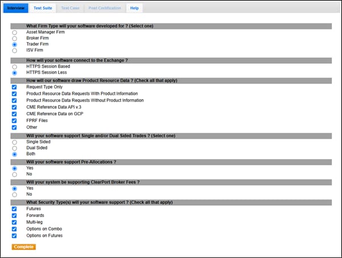Image resolution: width=342 pixels, height=258 pixels.
Task: Uncheck the Request Type Only checkbox
Action: tap(14, 87)
